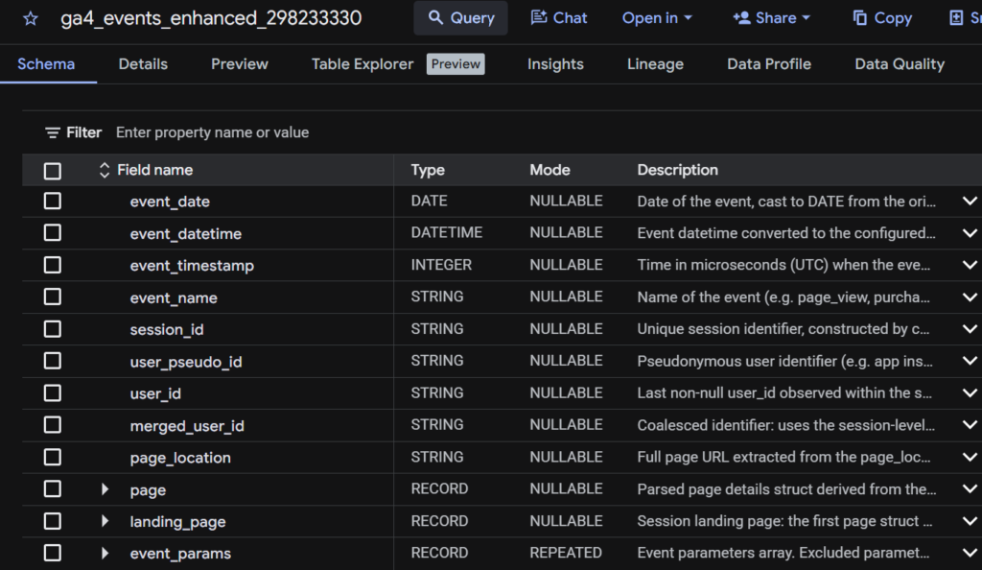Click the Mode column header
The image size is (982, 570).
549,171
